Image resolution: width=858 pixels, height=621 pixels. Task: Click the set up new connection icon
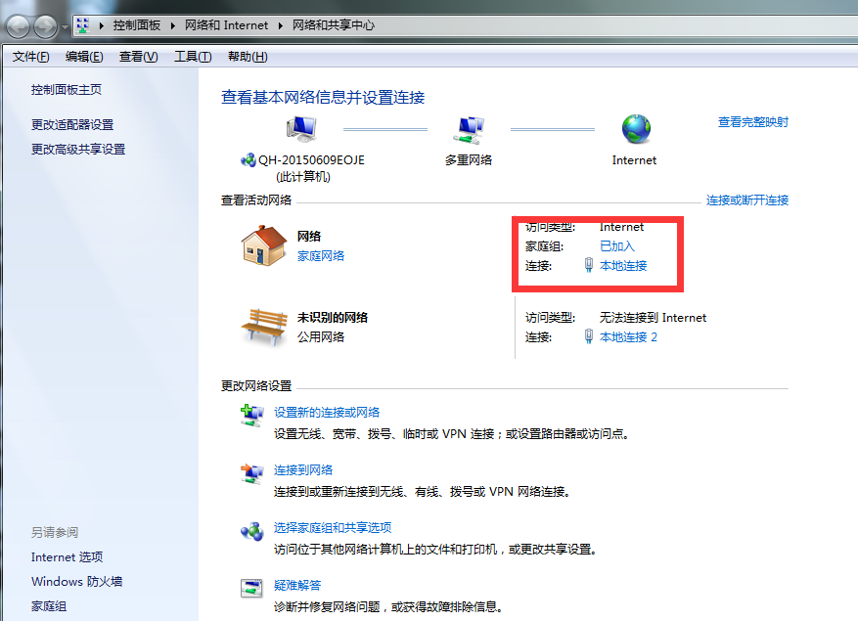[x=252, y=415]
